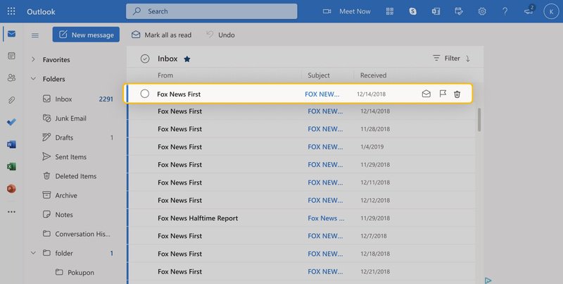Click Mark all as read
563x284 pixels.
click(x=161, y=35)
